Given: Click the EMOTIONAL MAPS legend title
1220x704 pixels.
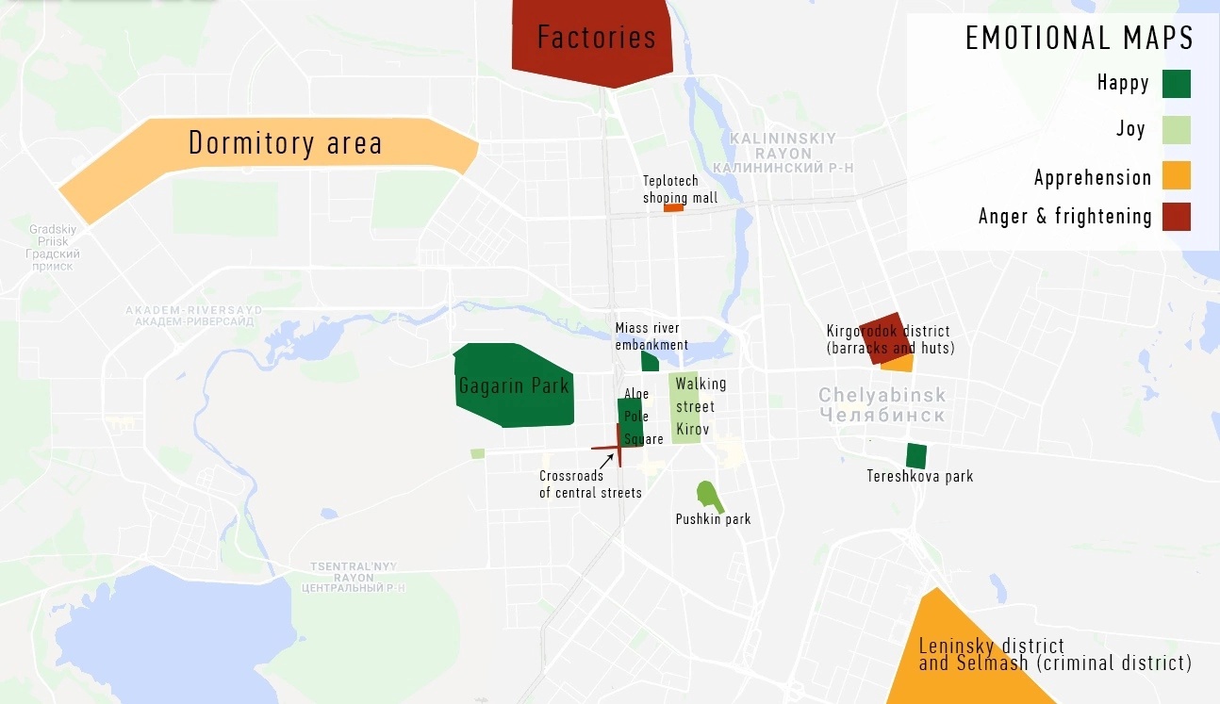Looking at the screenshot, I should [1080, 39].
